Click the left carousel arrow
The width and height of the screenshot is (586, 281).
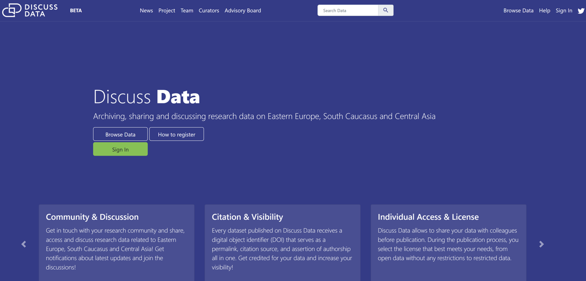(23, 244)
